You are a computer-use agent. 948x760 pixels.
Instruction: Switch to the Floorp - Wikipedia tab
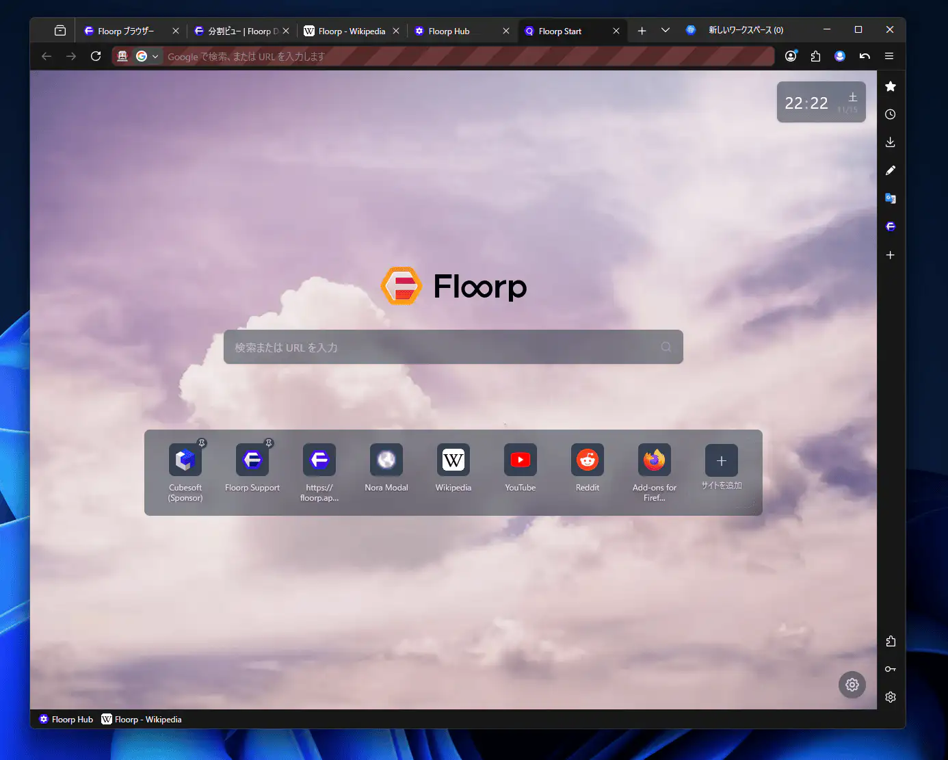(345, 31)
